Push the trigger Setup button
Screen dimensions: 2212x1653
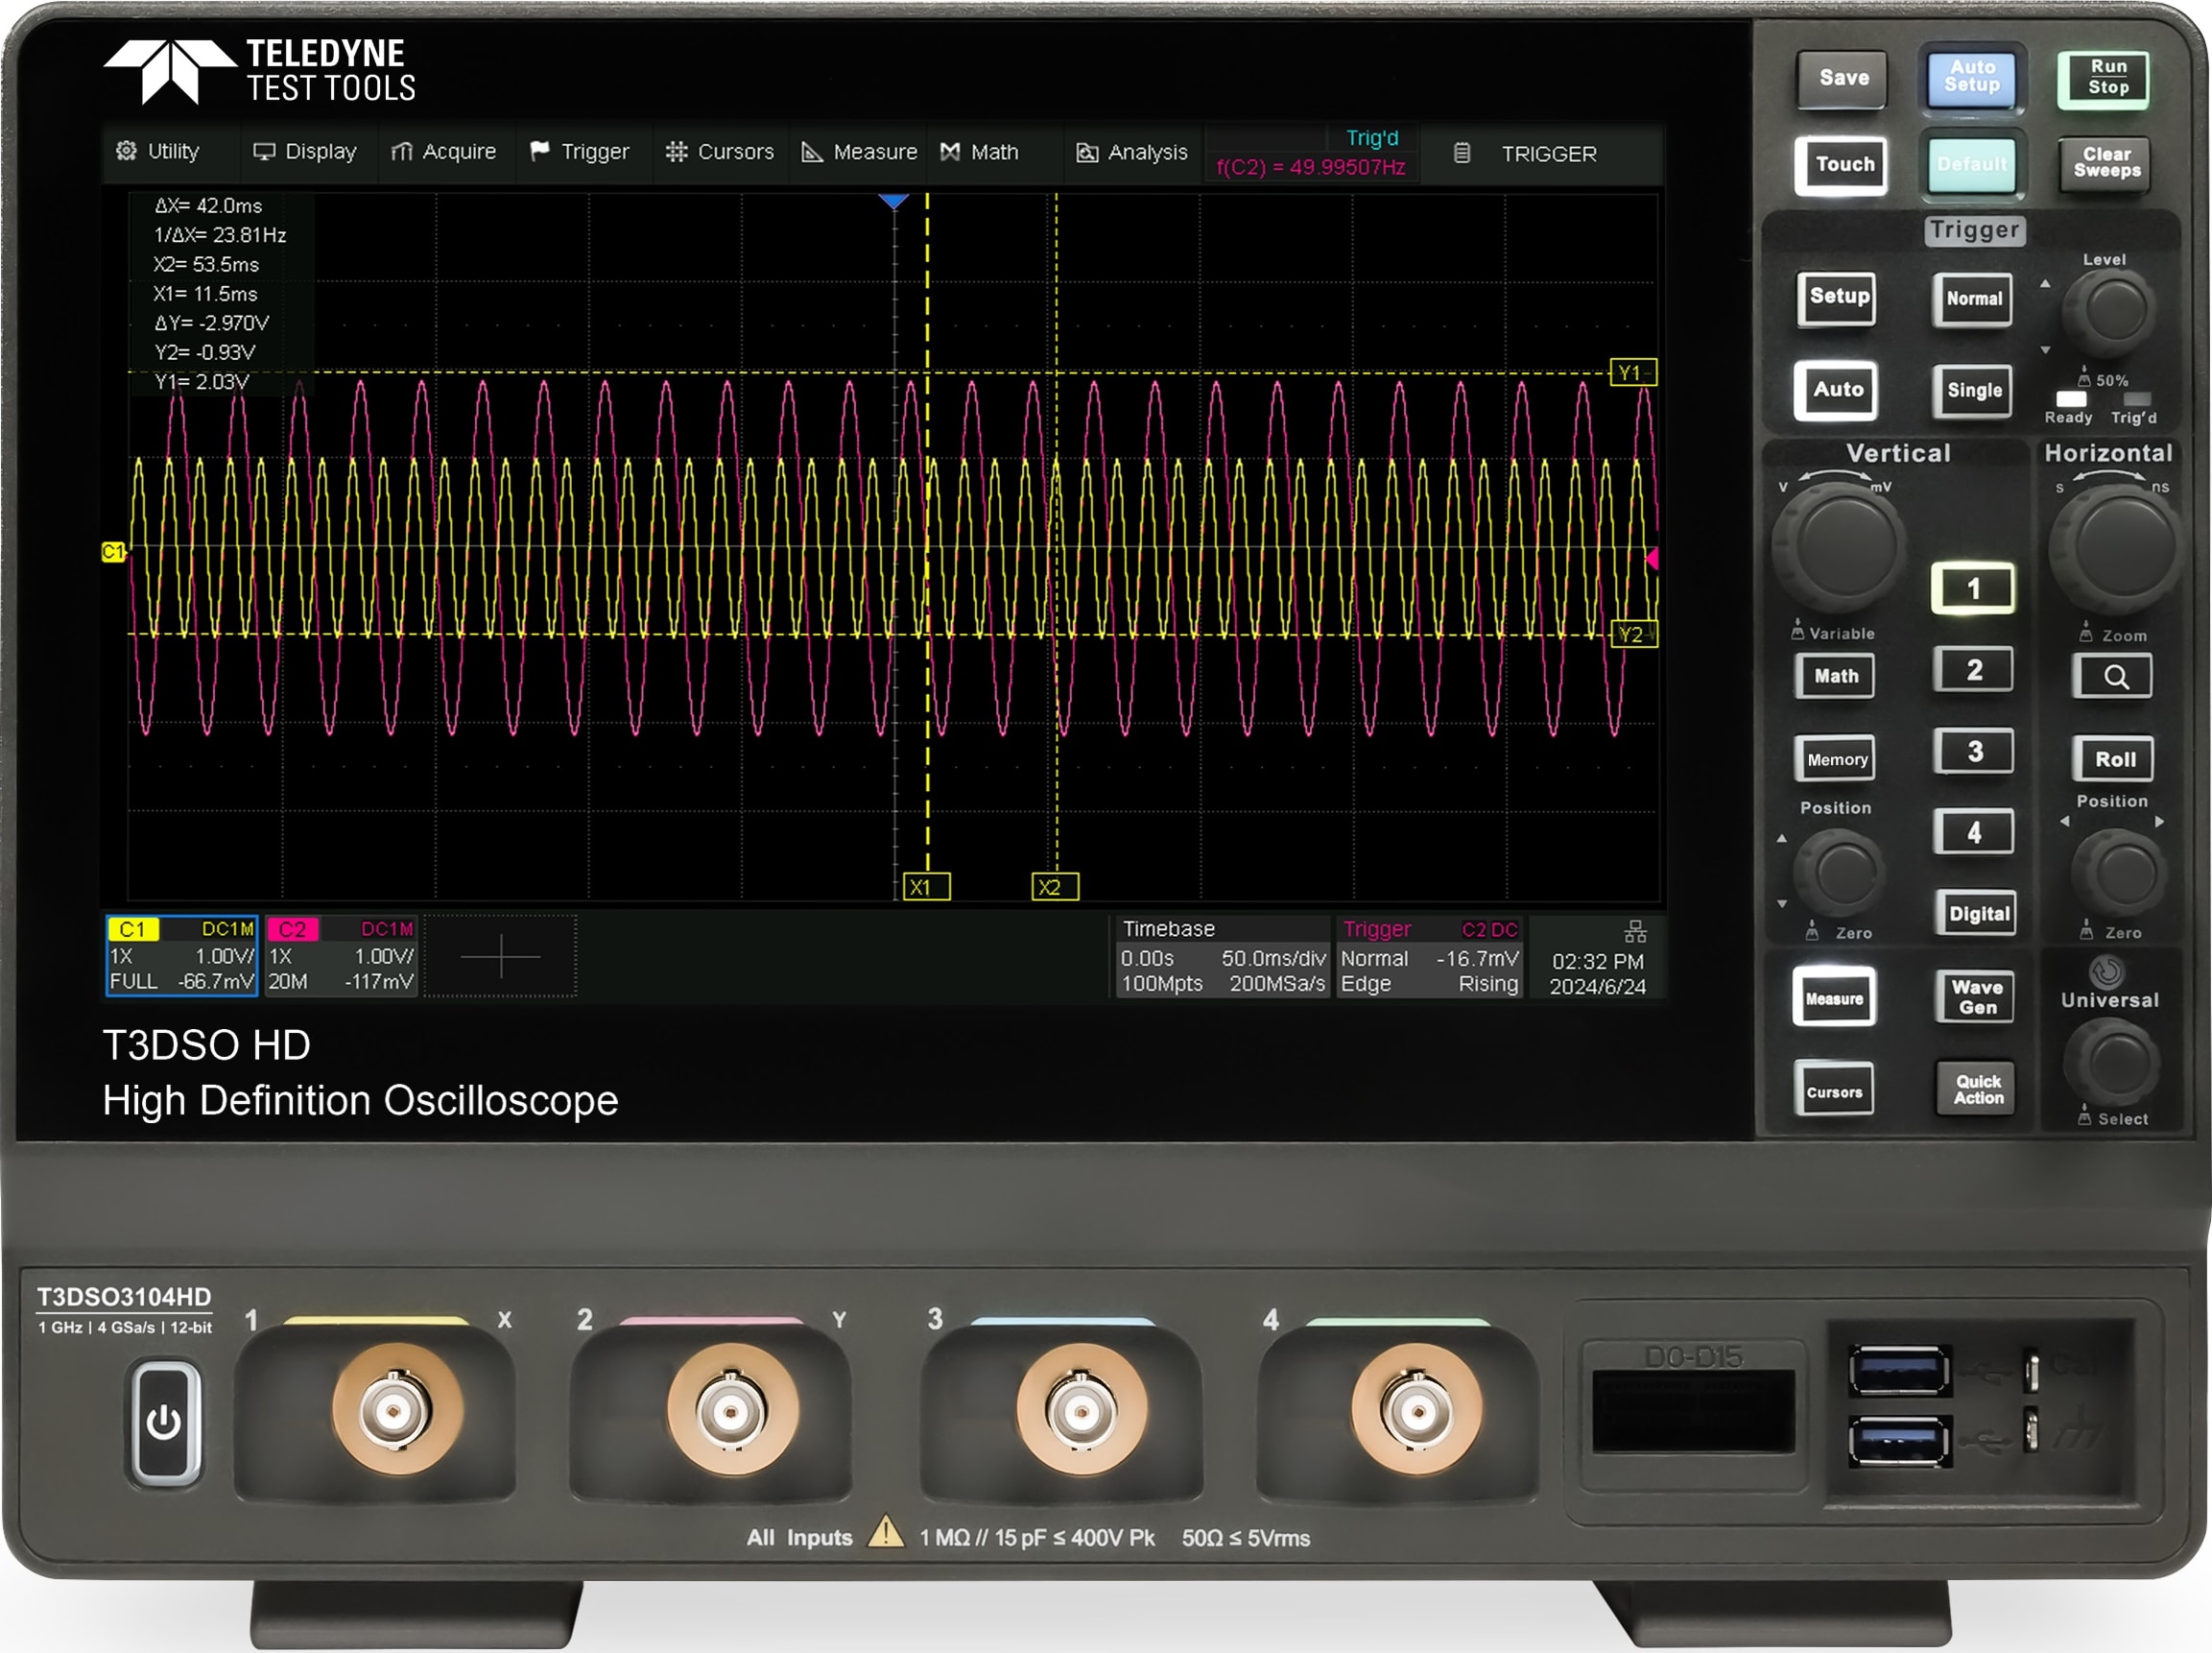[x=1837, y=298]
